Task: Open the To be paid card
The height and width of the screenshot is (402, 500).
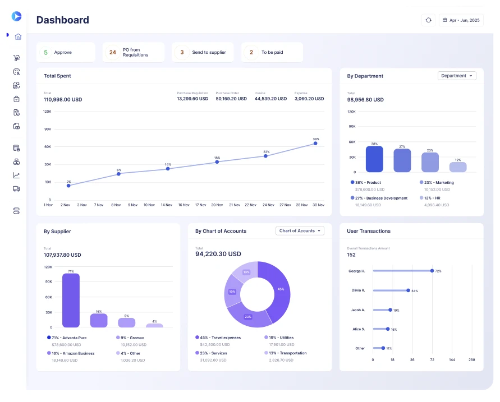Action: point(272,52)
